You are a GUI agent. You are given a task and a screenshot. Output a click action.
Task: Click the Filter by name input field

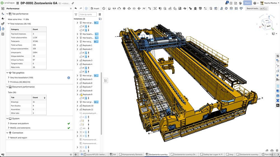[x=87, y=14]
